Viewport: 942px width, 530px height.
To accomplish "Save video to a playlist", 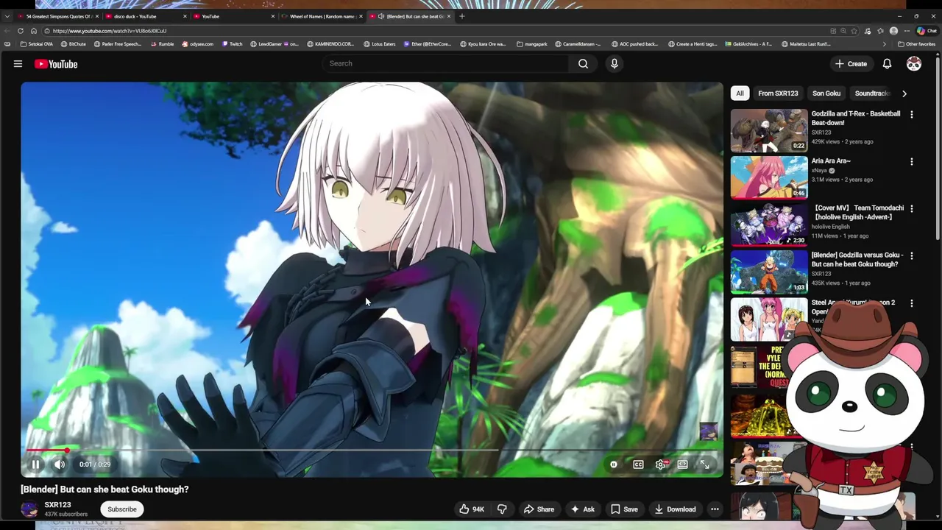I will coord(623,509).
